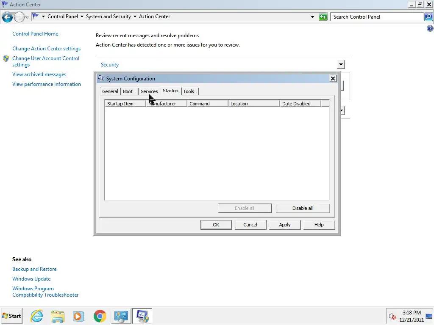Click the Action Center flag icon in address bar
The image size is (434, 325).
coord(36,17)
